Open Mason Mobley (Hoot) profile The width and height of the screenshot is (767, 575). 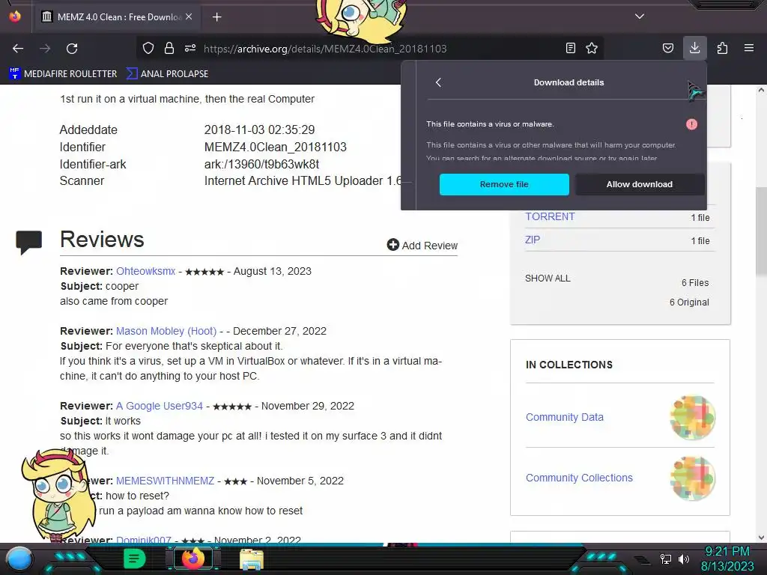(x=166, y=331)
